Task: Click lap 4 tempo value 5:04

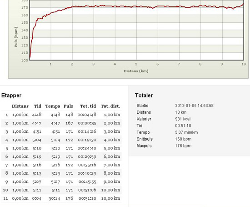Action: pos(55,140)
